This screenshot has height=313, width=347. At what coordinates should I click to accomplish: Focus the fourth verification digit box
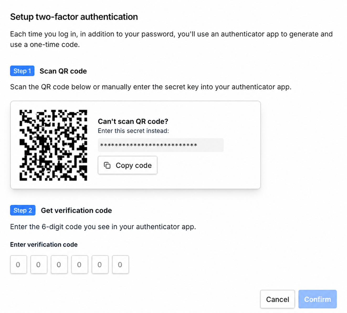80,264
